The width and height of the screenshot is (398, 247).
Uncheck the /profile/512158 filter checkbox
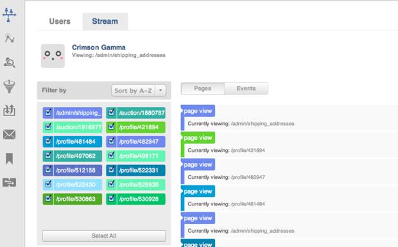(48, 170)
